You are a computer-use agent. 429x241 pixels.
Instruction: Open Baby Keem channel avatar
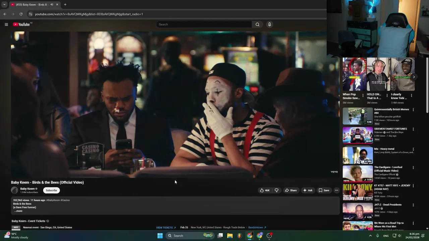(x=14, y=190)
